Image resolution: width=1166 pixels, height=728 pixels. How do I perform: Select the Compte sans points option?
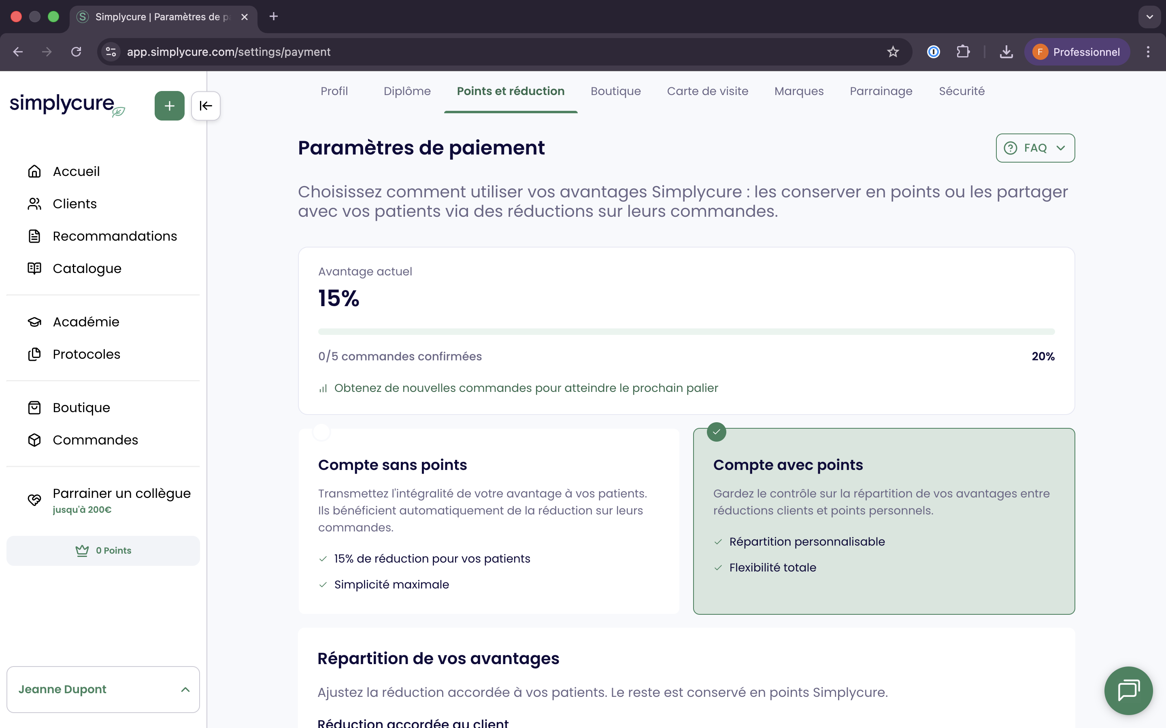(489, 521)
